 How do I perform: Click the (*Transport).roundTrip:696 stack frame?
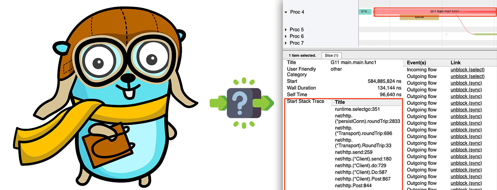click(x=363, y=131)
